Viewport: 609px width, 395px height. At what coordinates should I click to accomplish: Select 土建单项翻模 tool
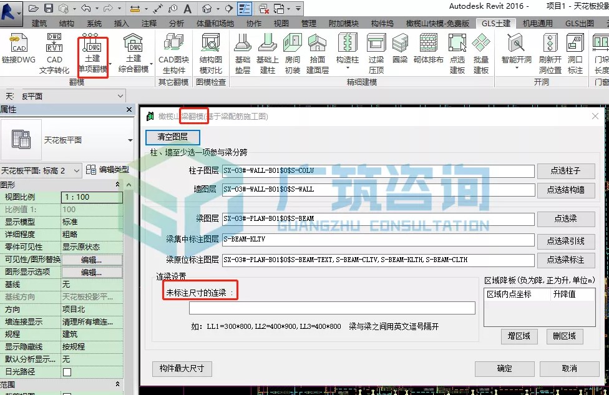[x=92, y=54]
